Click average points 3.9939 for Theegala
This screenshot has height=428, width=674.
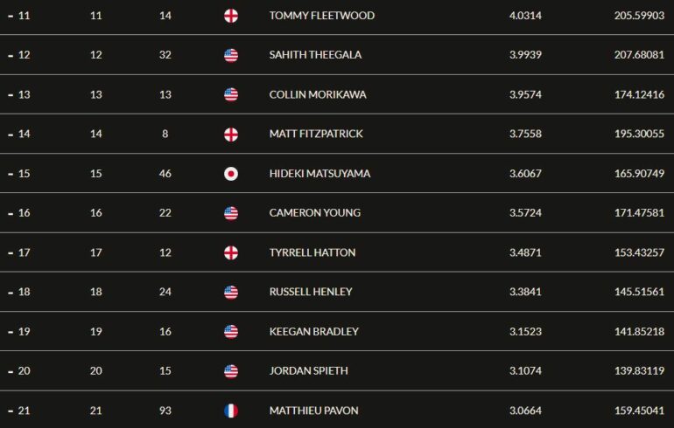coord(525,55)
